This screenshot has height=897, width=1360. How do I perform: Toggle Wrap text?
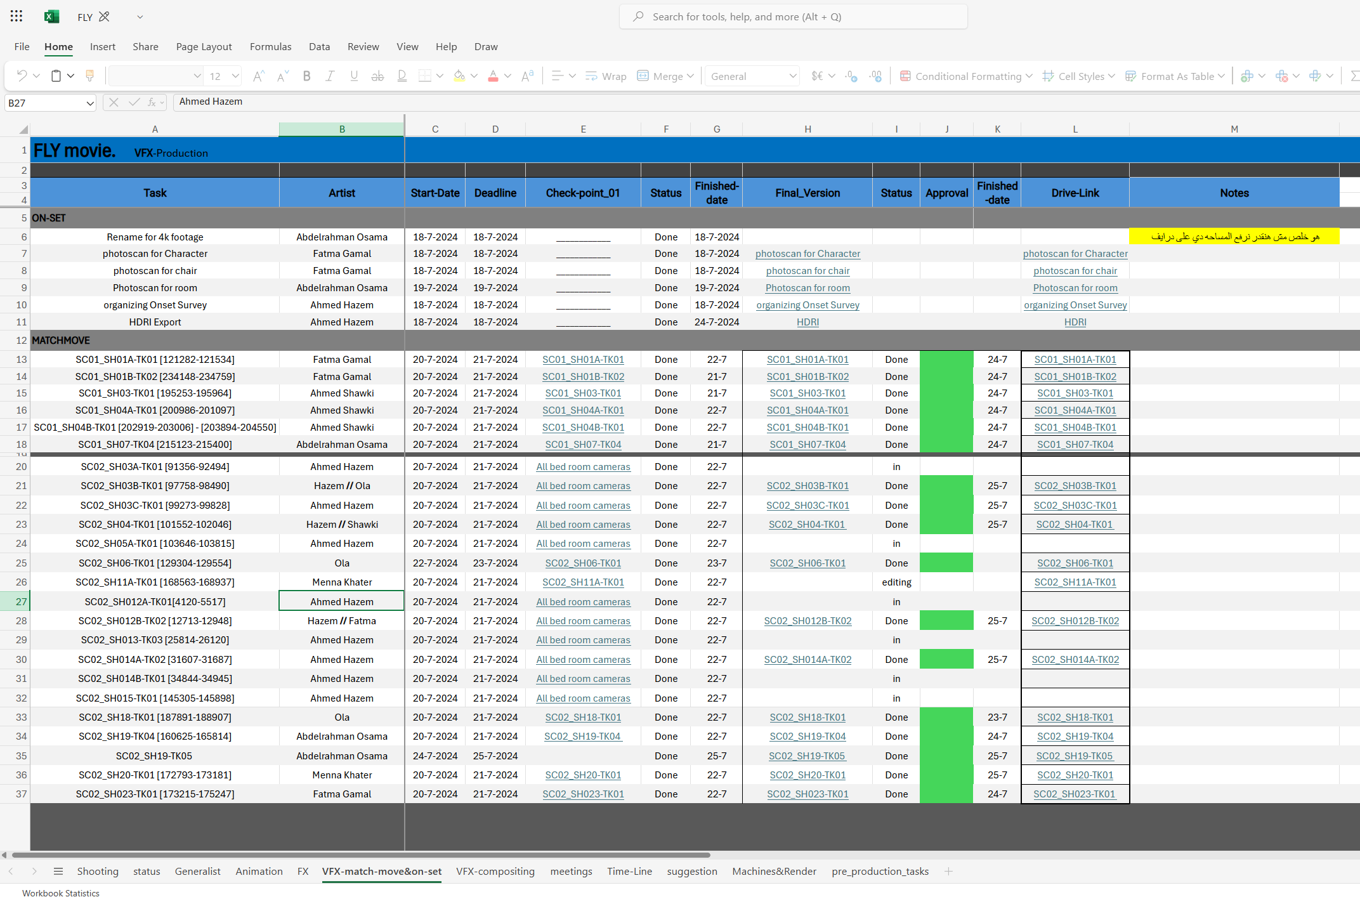tap(606, 76)
